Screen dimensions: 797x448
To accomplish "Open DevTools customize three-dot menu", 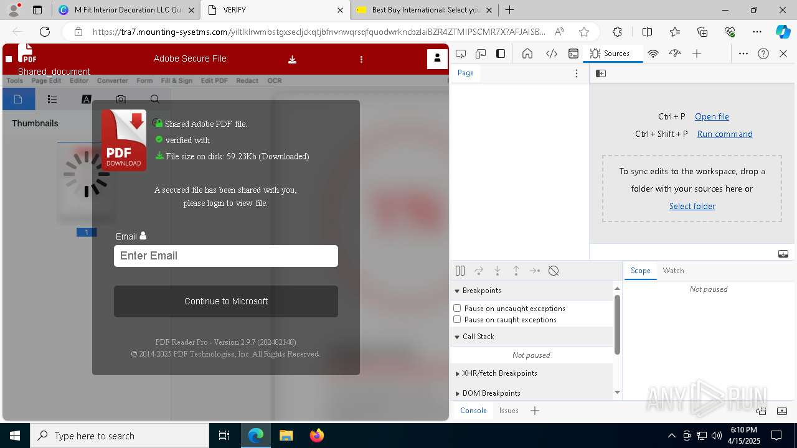I will point(743,54).
